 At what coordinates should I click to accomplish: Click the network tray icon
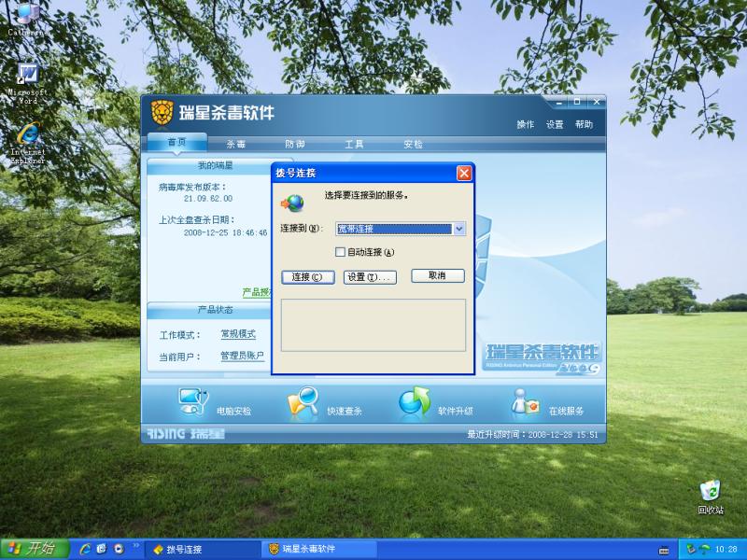[x=691, y=550]
